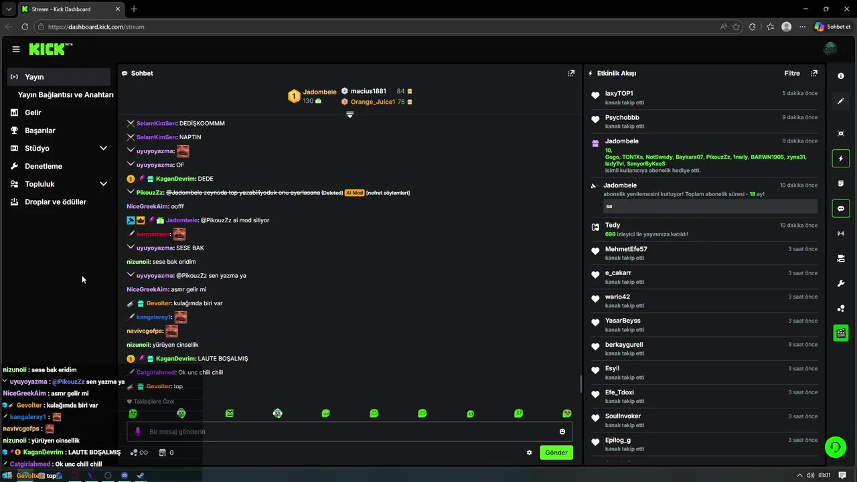This screenshot has width=857, height=482.
Task: Click the green clapperboard clip button
Action: (x=841, y=333)
